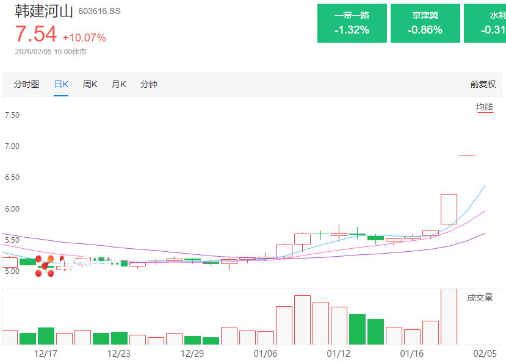Expand the 前复权 adjustment dropdown

click(482, 84)
